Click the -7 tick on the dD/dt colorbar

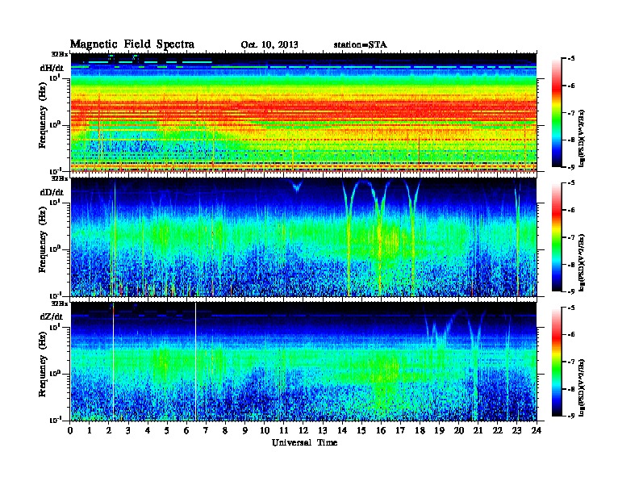tap(571, 237)
